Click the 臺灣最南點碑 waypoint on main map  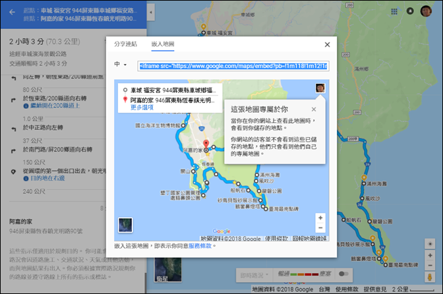point(386,265)
